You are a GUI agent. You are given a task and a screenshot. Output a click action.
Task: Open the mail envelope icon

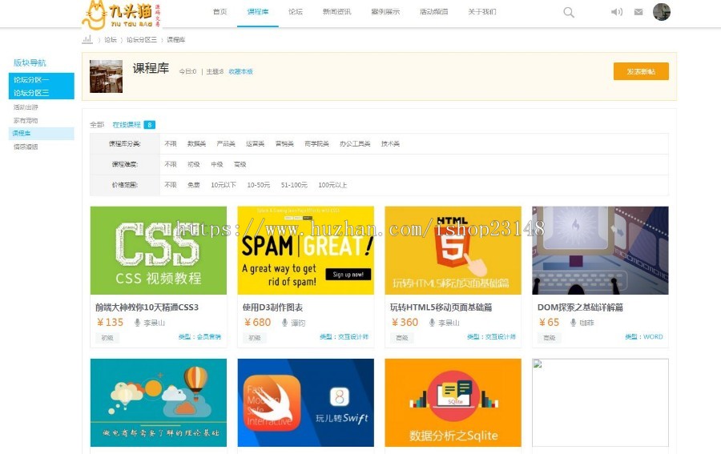click(638, 12)
